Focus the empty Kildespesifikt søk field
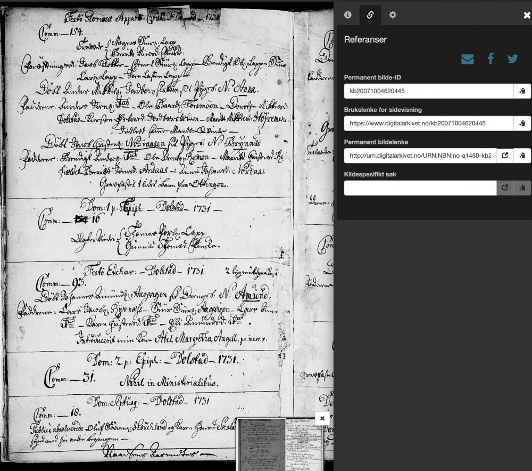This screenshot has width=532, height=471. point(420,188)
